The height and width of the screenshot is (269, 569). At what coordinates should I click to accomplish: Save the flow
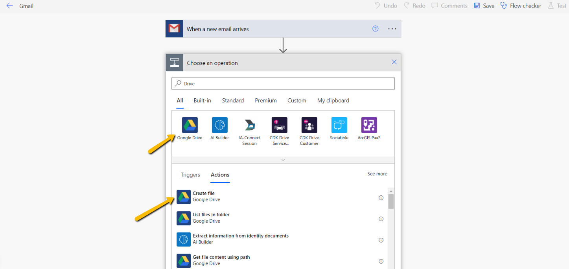484,6
